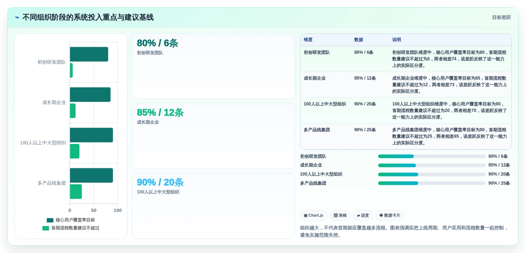The height and width of the screenshot is (253, 526).
Task: Click the 数据 column header
Action: pos(358,40)
